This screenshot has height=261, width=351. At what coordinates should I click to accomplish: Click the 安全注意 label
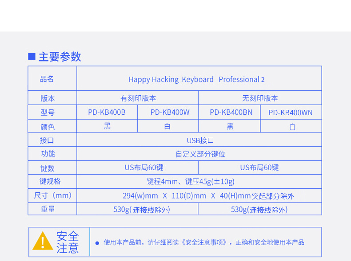pos(68,242)
